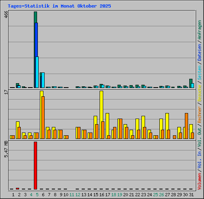Select the cyan Seiten bar of day 5
The height and width of the screenshot is (199, 204).
(x=37, y=72)
